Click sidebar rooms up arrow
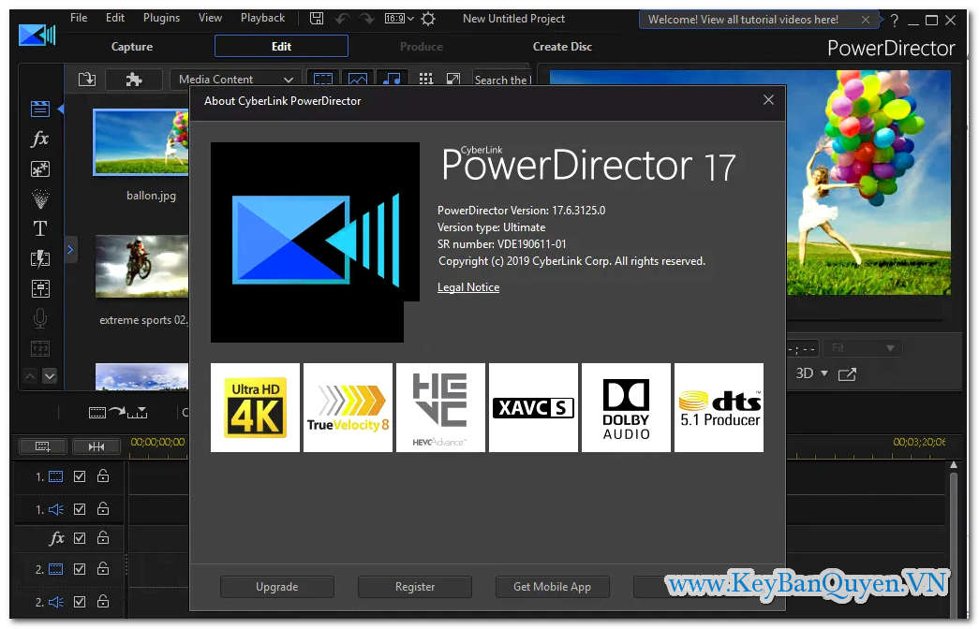The width and height of the screenshot is (979, 629). point(30,376)
